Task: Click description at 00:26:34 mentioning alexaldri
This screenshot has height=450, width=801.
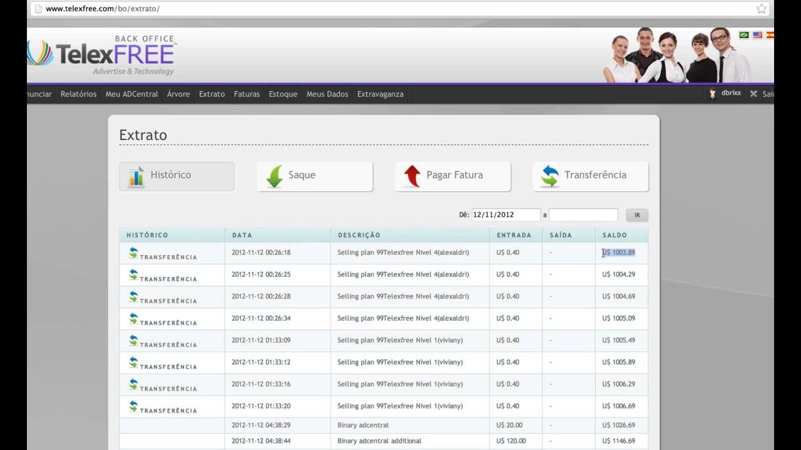Action: click(x=403, y=318)
